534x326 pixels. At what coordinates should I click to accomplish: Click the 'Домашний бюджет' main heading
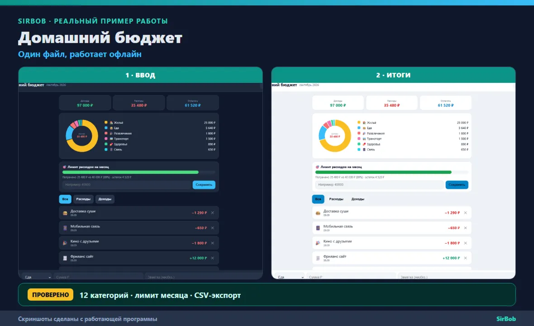point(100,38)
